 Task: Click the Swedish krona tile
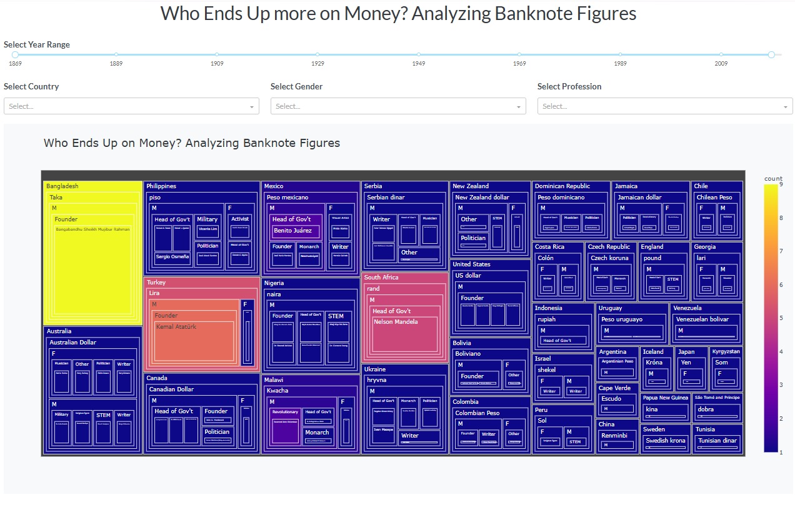665,441
